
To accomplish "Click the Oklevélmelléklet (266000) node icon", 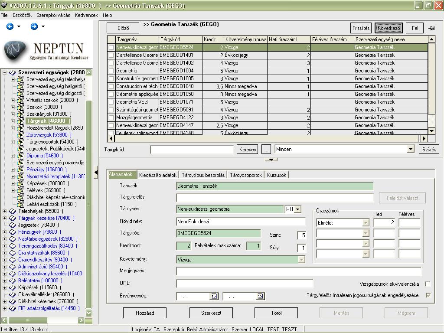I will [x=13, y=294].
